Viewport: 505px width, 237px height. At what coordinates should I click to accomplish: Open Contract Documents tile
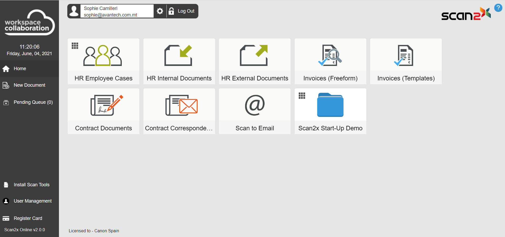point(103,111)
